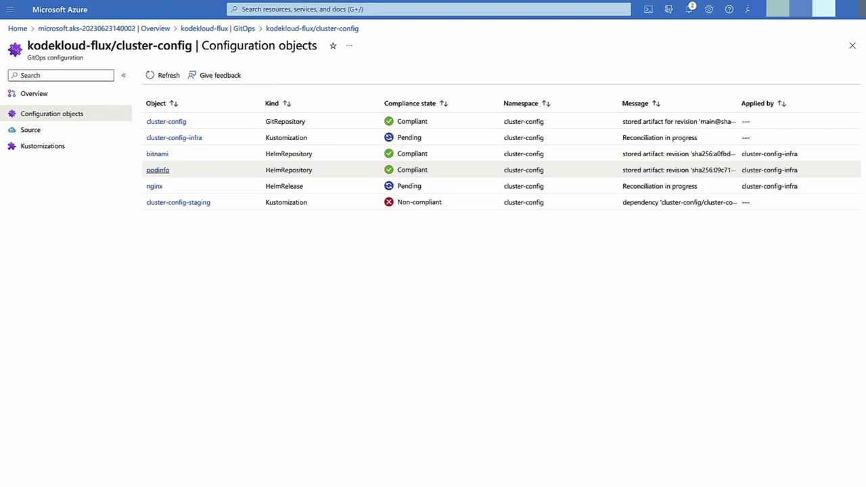Click the bitnami row 'cluster-config-infra' applied-by cell
The image size is (866, 487).
click(x=769, y=154)
